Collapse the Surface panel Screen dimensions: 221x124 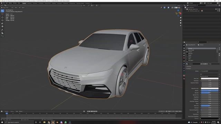click(189, 69)
